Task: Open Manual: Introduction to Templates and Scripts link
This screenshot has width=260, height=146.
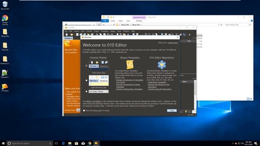Action: (130, 81)
